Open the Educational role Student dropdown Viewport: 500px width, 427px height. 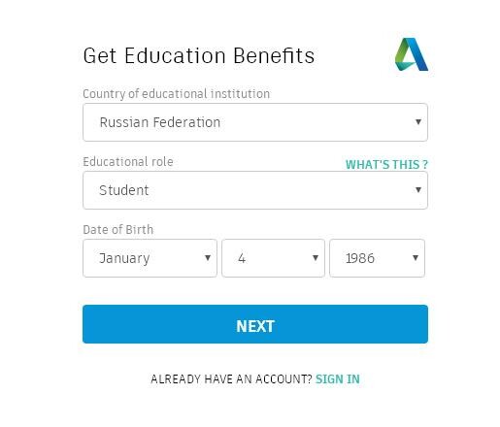click(255, 190)
